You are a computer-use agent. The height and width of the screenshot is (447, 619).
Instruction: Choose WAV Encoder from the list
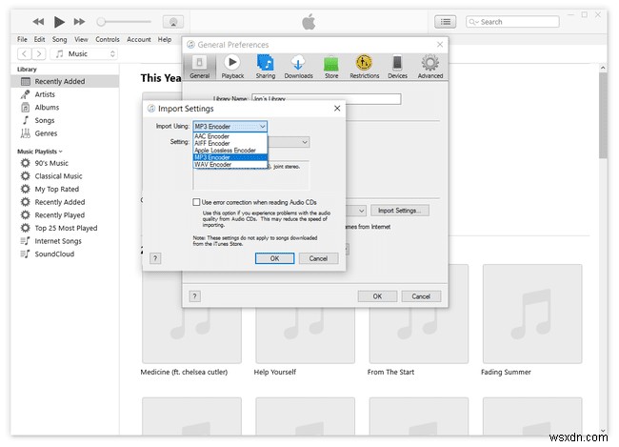230,165
